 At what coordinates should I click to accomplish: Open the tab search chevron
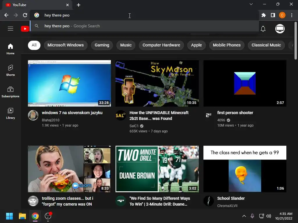(x=251, y=4)
